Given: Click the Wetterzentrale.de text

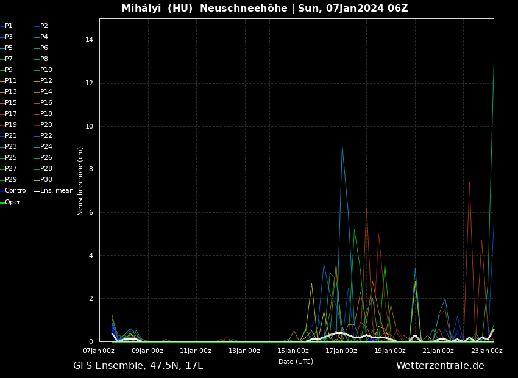Looking at the screenshot, I should pos(440,366).
